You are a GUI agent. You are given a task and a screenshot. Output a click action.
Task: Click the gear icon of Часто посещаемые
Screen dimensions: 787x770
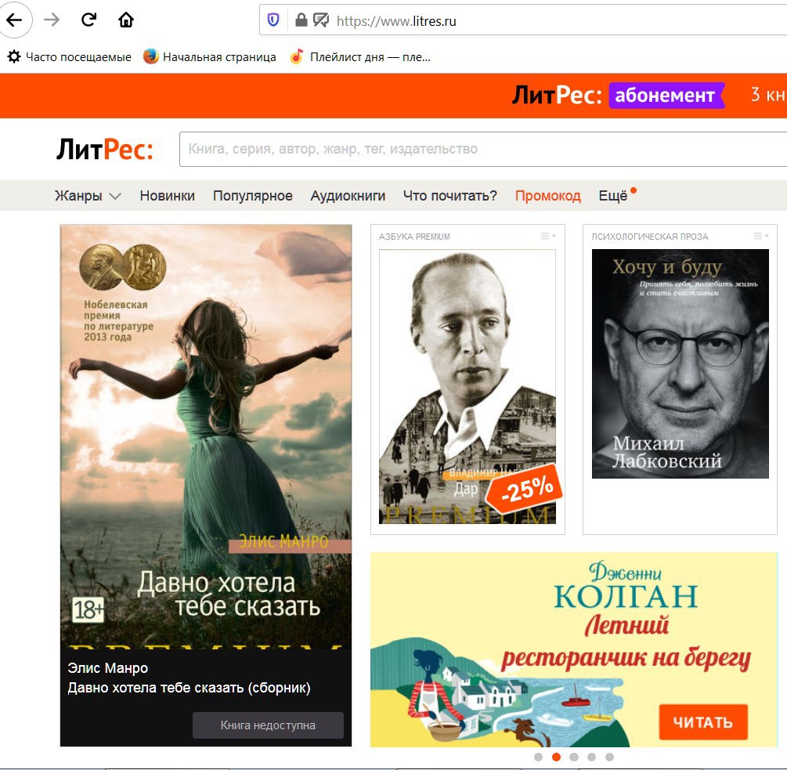pyautogui.click(x=14, y=56)
